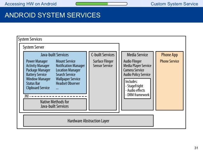Click the 'Media Service' heading
203x152 pixels.
pyautogui.click(x=137, y=55)
